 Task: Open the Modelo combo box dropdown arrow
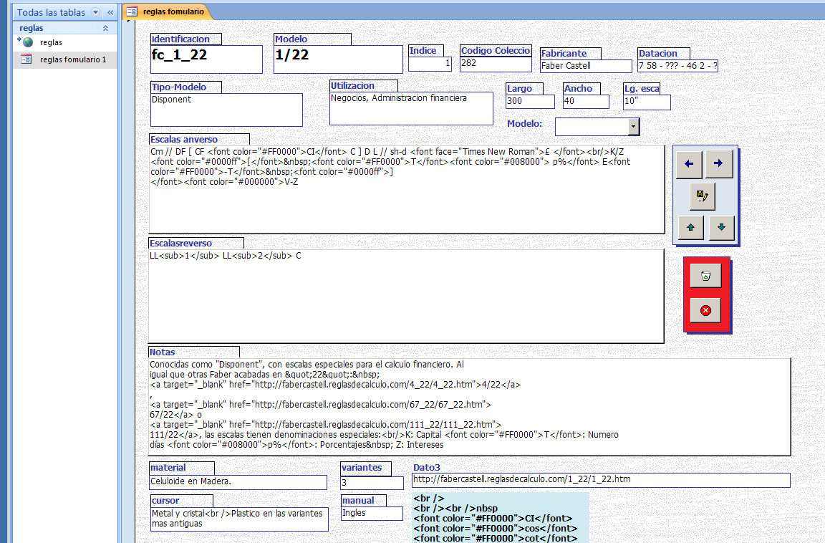633,127
